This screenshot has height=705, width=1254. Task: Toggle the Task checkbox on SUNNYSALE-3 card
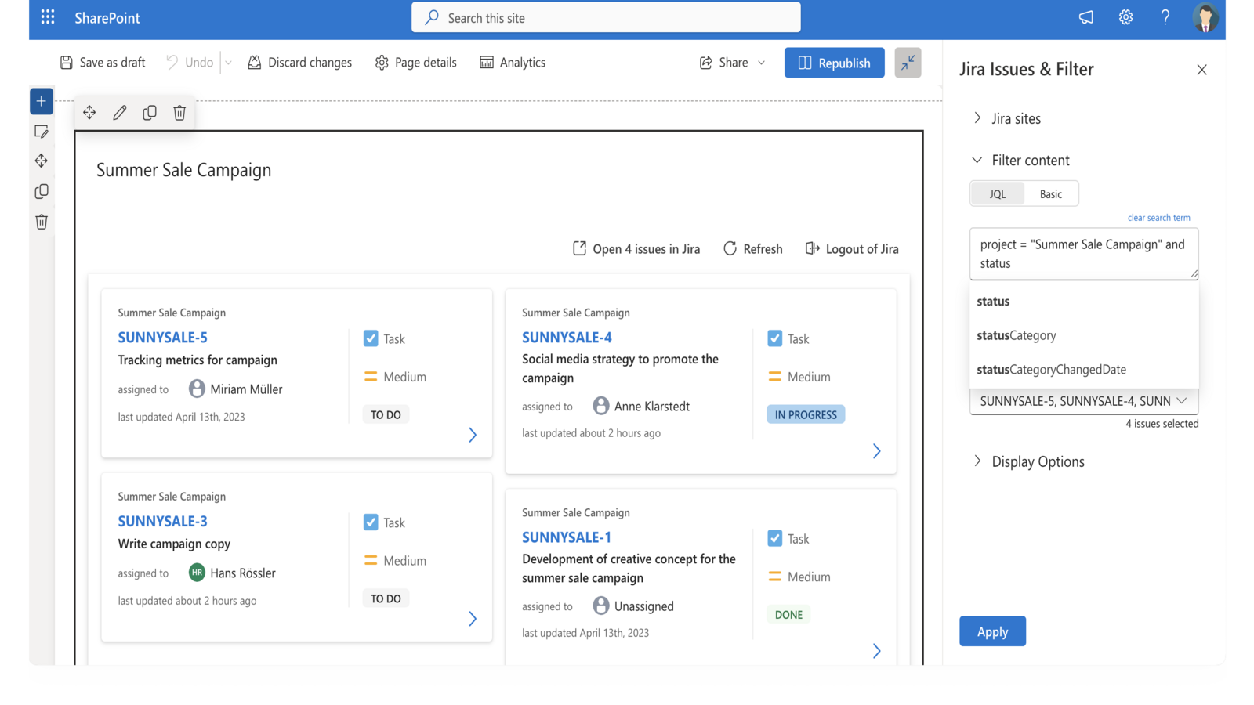pos(371,522)
